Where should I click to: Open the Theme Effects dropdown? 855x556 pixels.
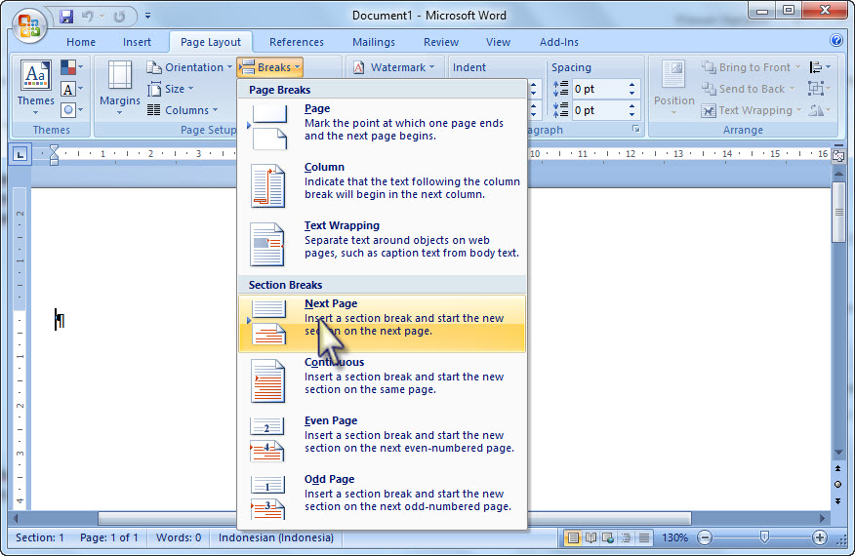coord(72,110)
